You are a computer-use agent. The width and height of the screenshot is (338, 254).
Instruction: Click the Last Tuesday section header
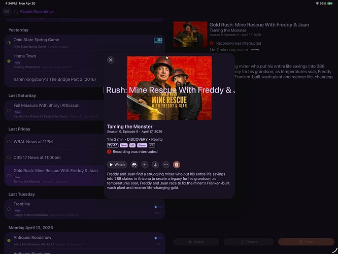tap(21, 194)
